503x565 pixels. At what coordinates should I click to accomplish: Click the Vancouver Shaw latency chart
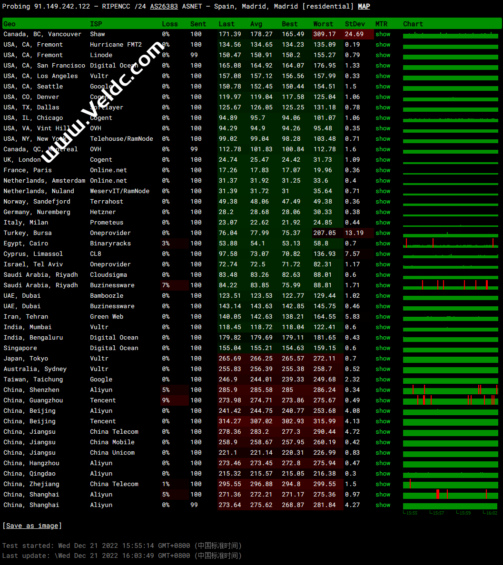pos(450,34)
